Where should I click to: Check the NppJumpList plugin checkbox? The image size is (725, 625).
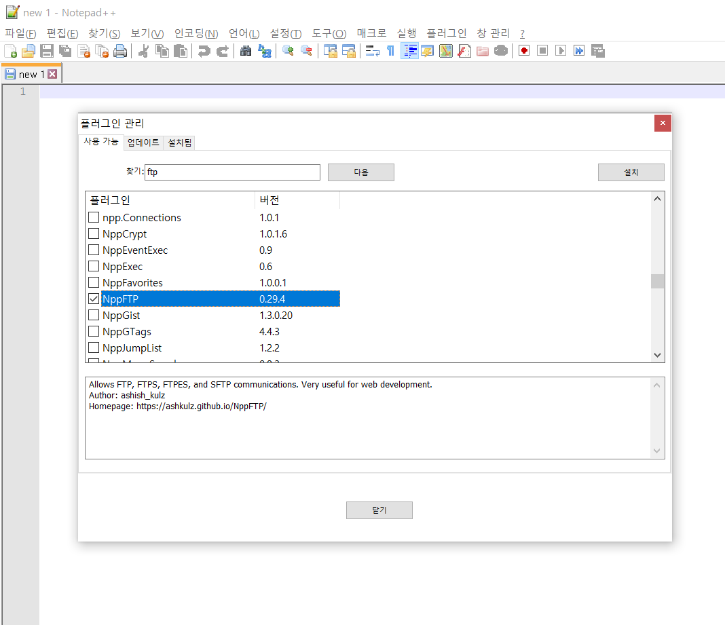click(x=94, y=347)
